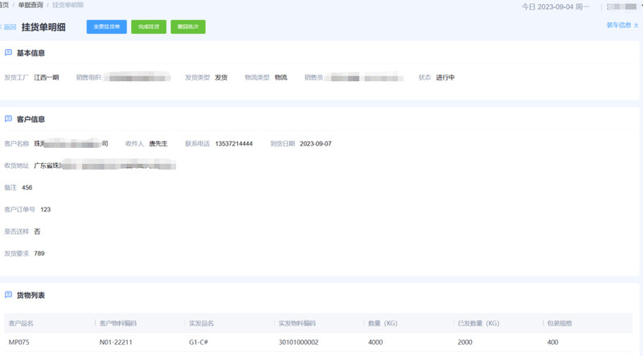Click the green 撤回批次 button

coord(188,27)
